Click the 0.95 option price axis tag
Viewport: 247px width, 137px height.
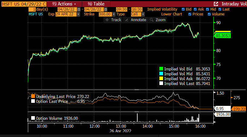pyautogui.click(x=222, y=109)
